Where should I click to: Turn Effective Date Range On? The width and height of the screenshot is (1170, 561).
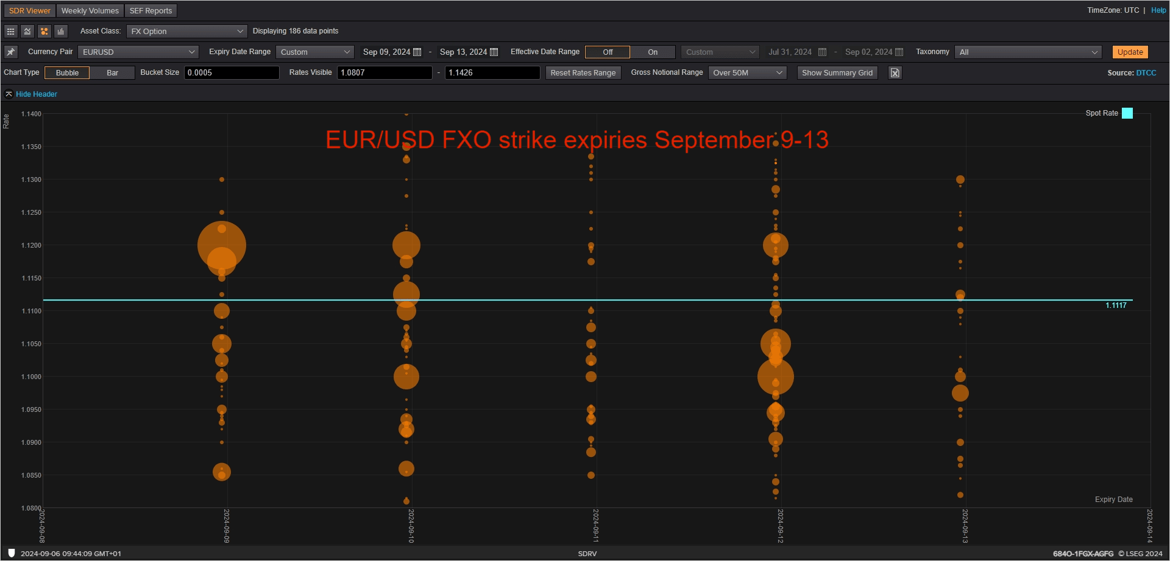point(653,52)
